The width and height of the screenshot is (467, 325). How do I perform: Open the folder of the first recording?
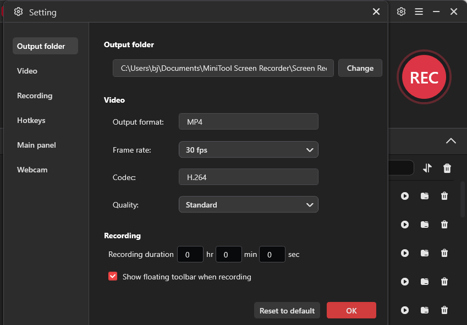[425, 196]
